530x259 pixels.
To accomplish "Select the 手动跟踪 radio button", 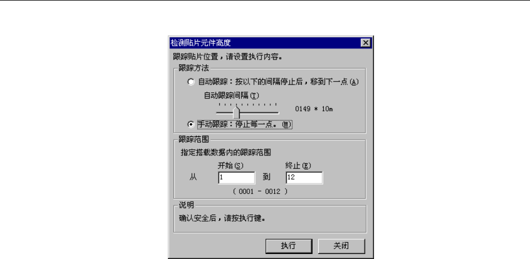I will coord(191,124).
